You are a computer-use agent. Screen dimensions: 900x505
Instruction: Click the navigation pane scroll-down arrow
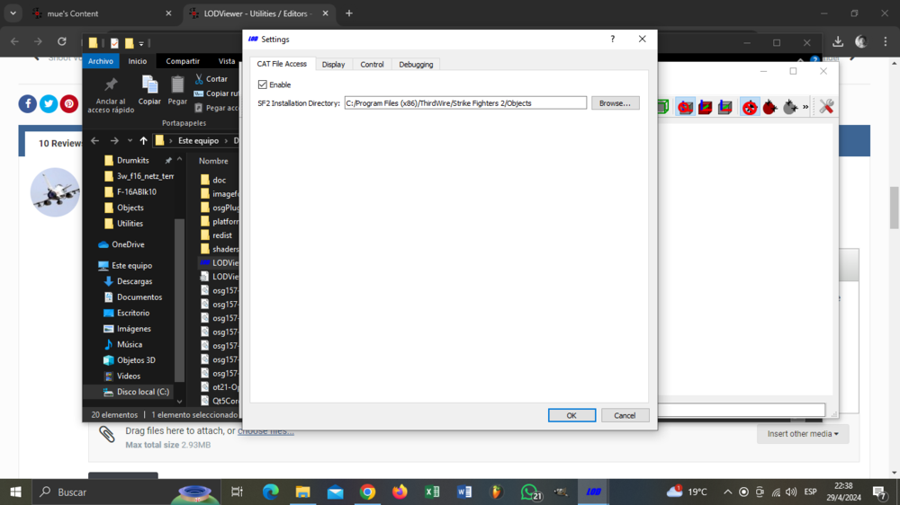[x=180, y=402]
